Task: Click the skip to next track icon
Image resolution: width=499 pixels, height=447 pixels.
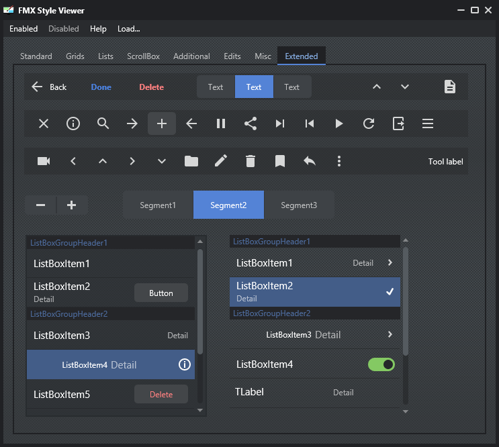Action: (280, 123)
